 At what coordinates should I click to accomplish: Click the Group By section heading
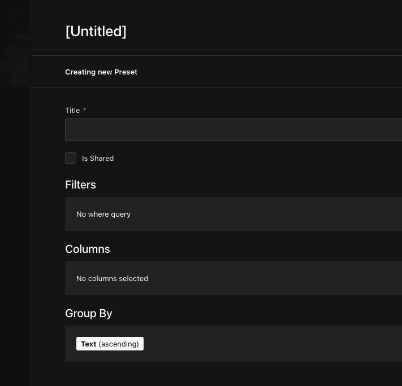tap(88, 314)
